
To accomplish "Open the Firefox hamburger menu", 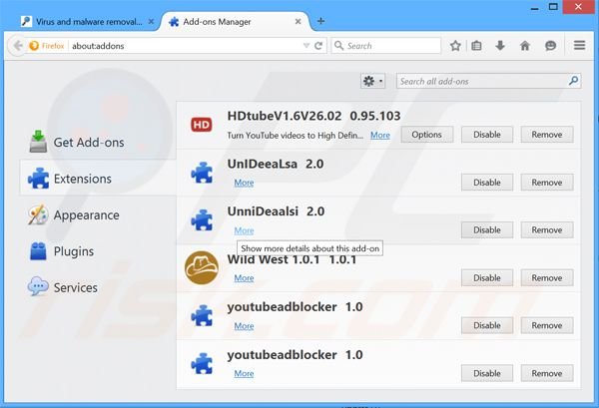I will pyautogui.click(x=579, y=46).
